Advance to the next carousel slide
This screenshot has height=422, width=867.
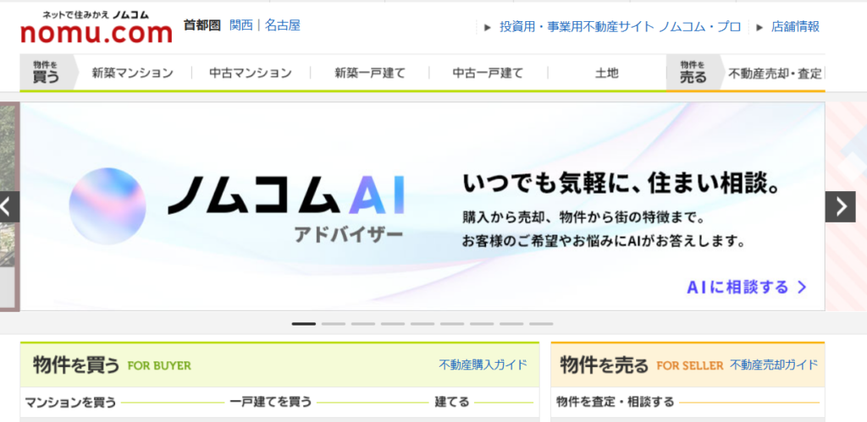[840, 206]
